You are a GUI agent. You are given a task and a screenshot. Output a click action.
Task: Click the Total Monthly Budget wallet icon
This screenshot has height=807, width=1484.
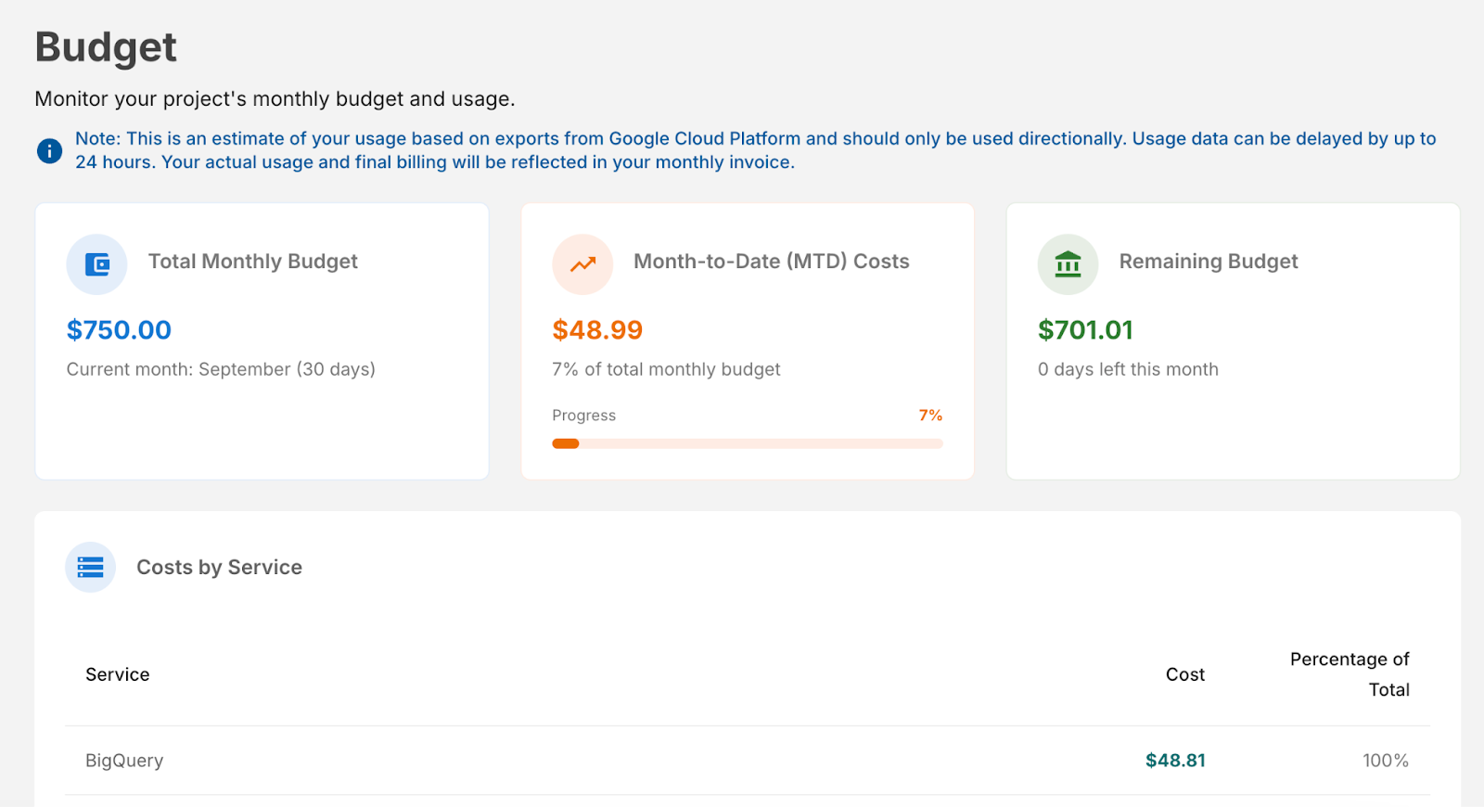pyautogui.click(x=96, y=264)
